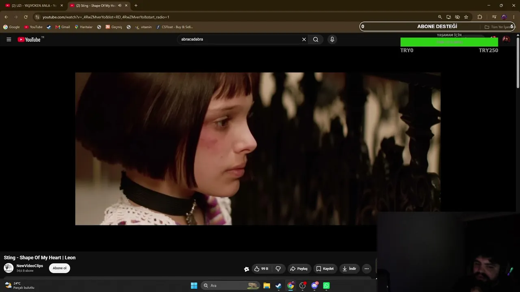Open the Google bookmark
Viewport: 520px width, 292px height.
11,27
